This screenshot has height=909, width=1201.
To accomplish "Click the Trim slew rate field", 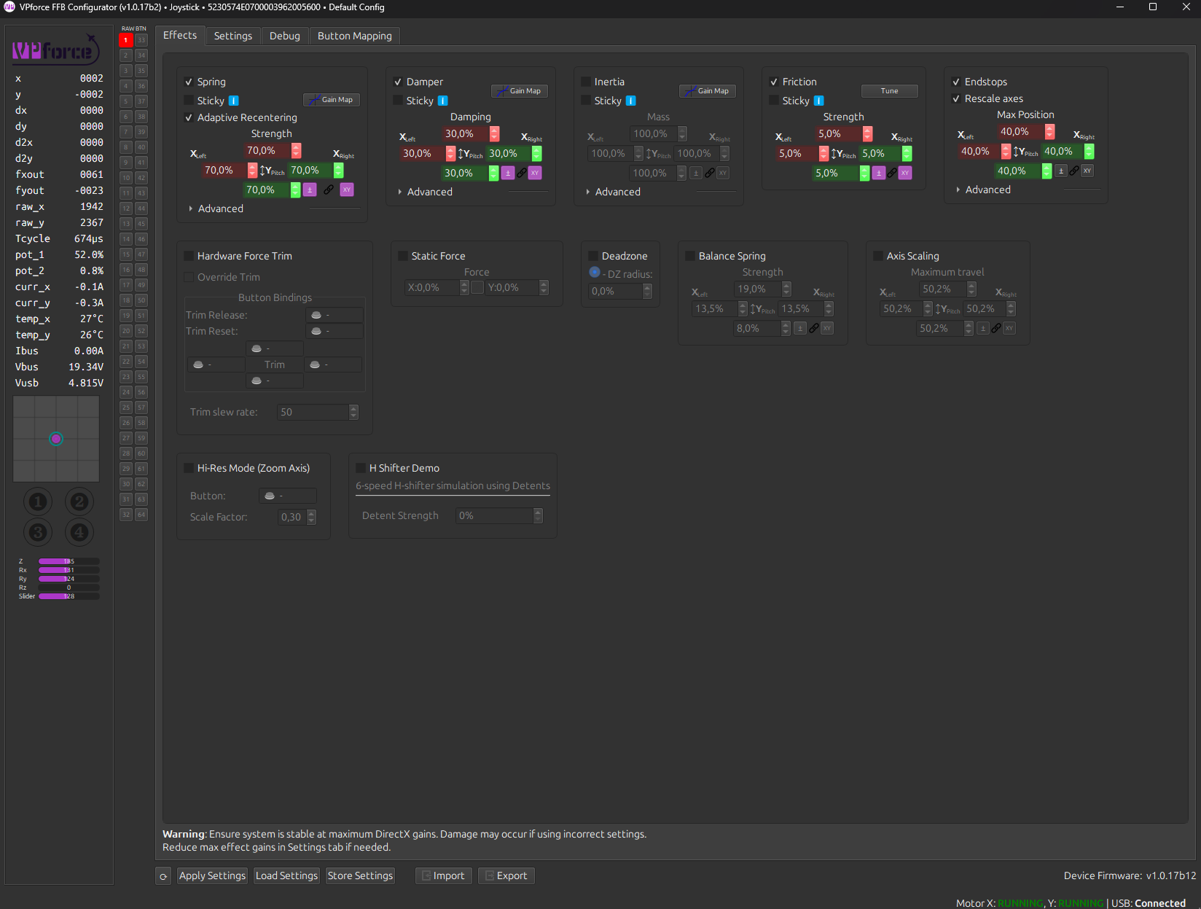I will pos(318,412).
